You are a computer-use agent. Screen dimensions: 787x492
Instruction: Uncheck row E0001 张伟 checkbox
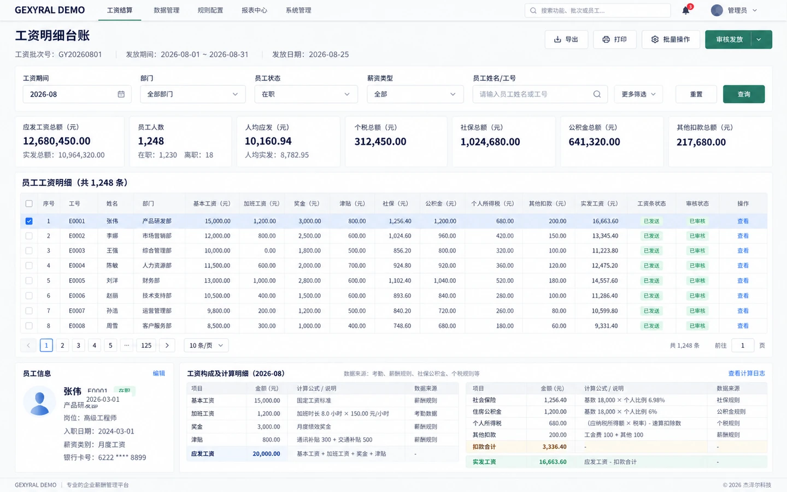tap(29, 221)
